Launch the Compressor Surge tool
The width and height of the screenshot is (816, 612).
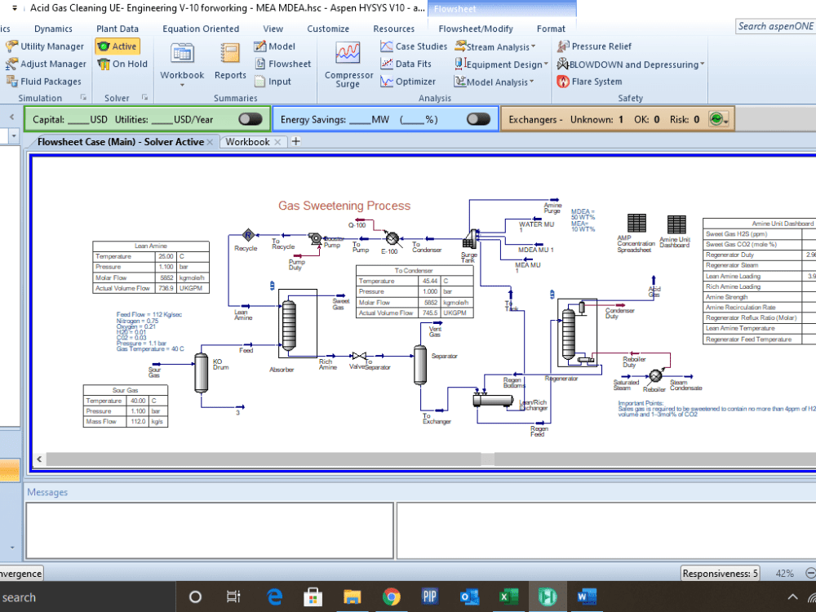348,65
